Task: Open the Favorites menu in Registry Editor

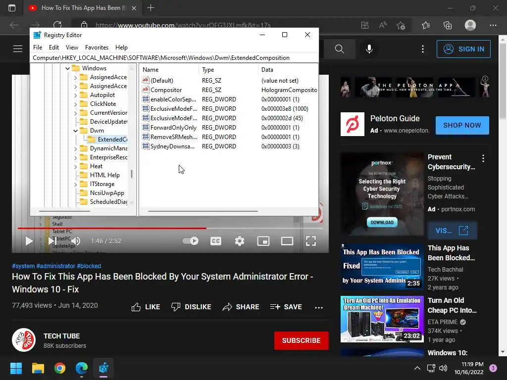Action: pyautogui.click(x=97, y=47)
